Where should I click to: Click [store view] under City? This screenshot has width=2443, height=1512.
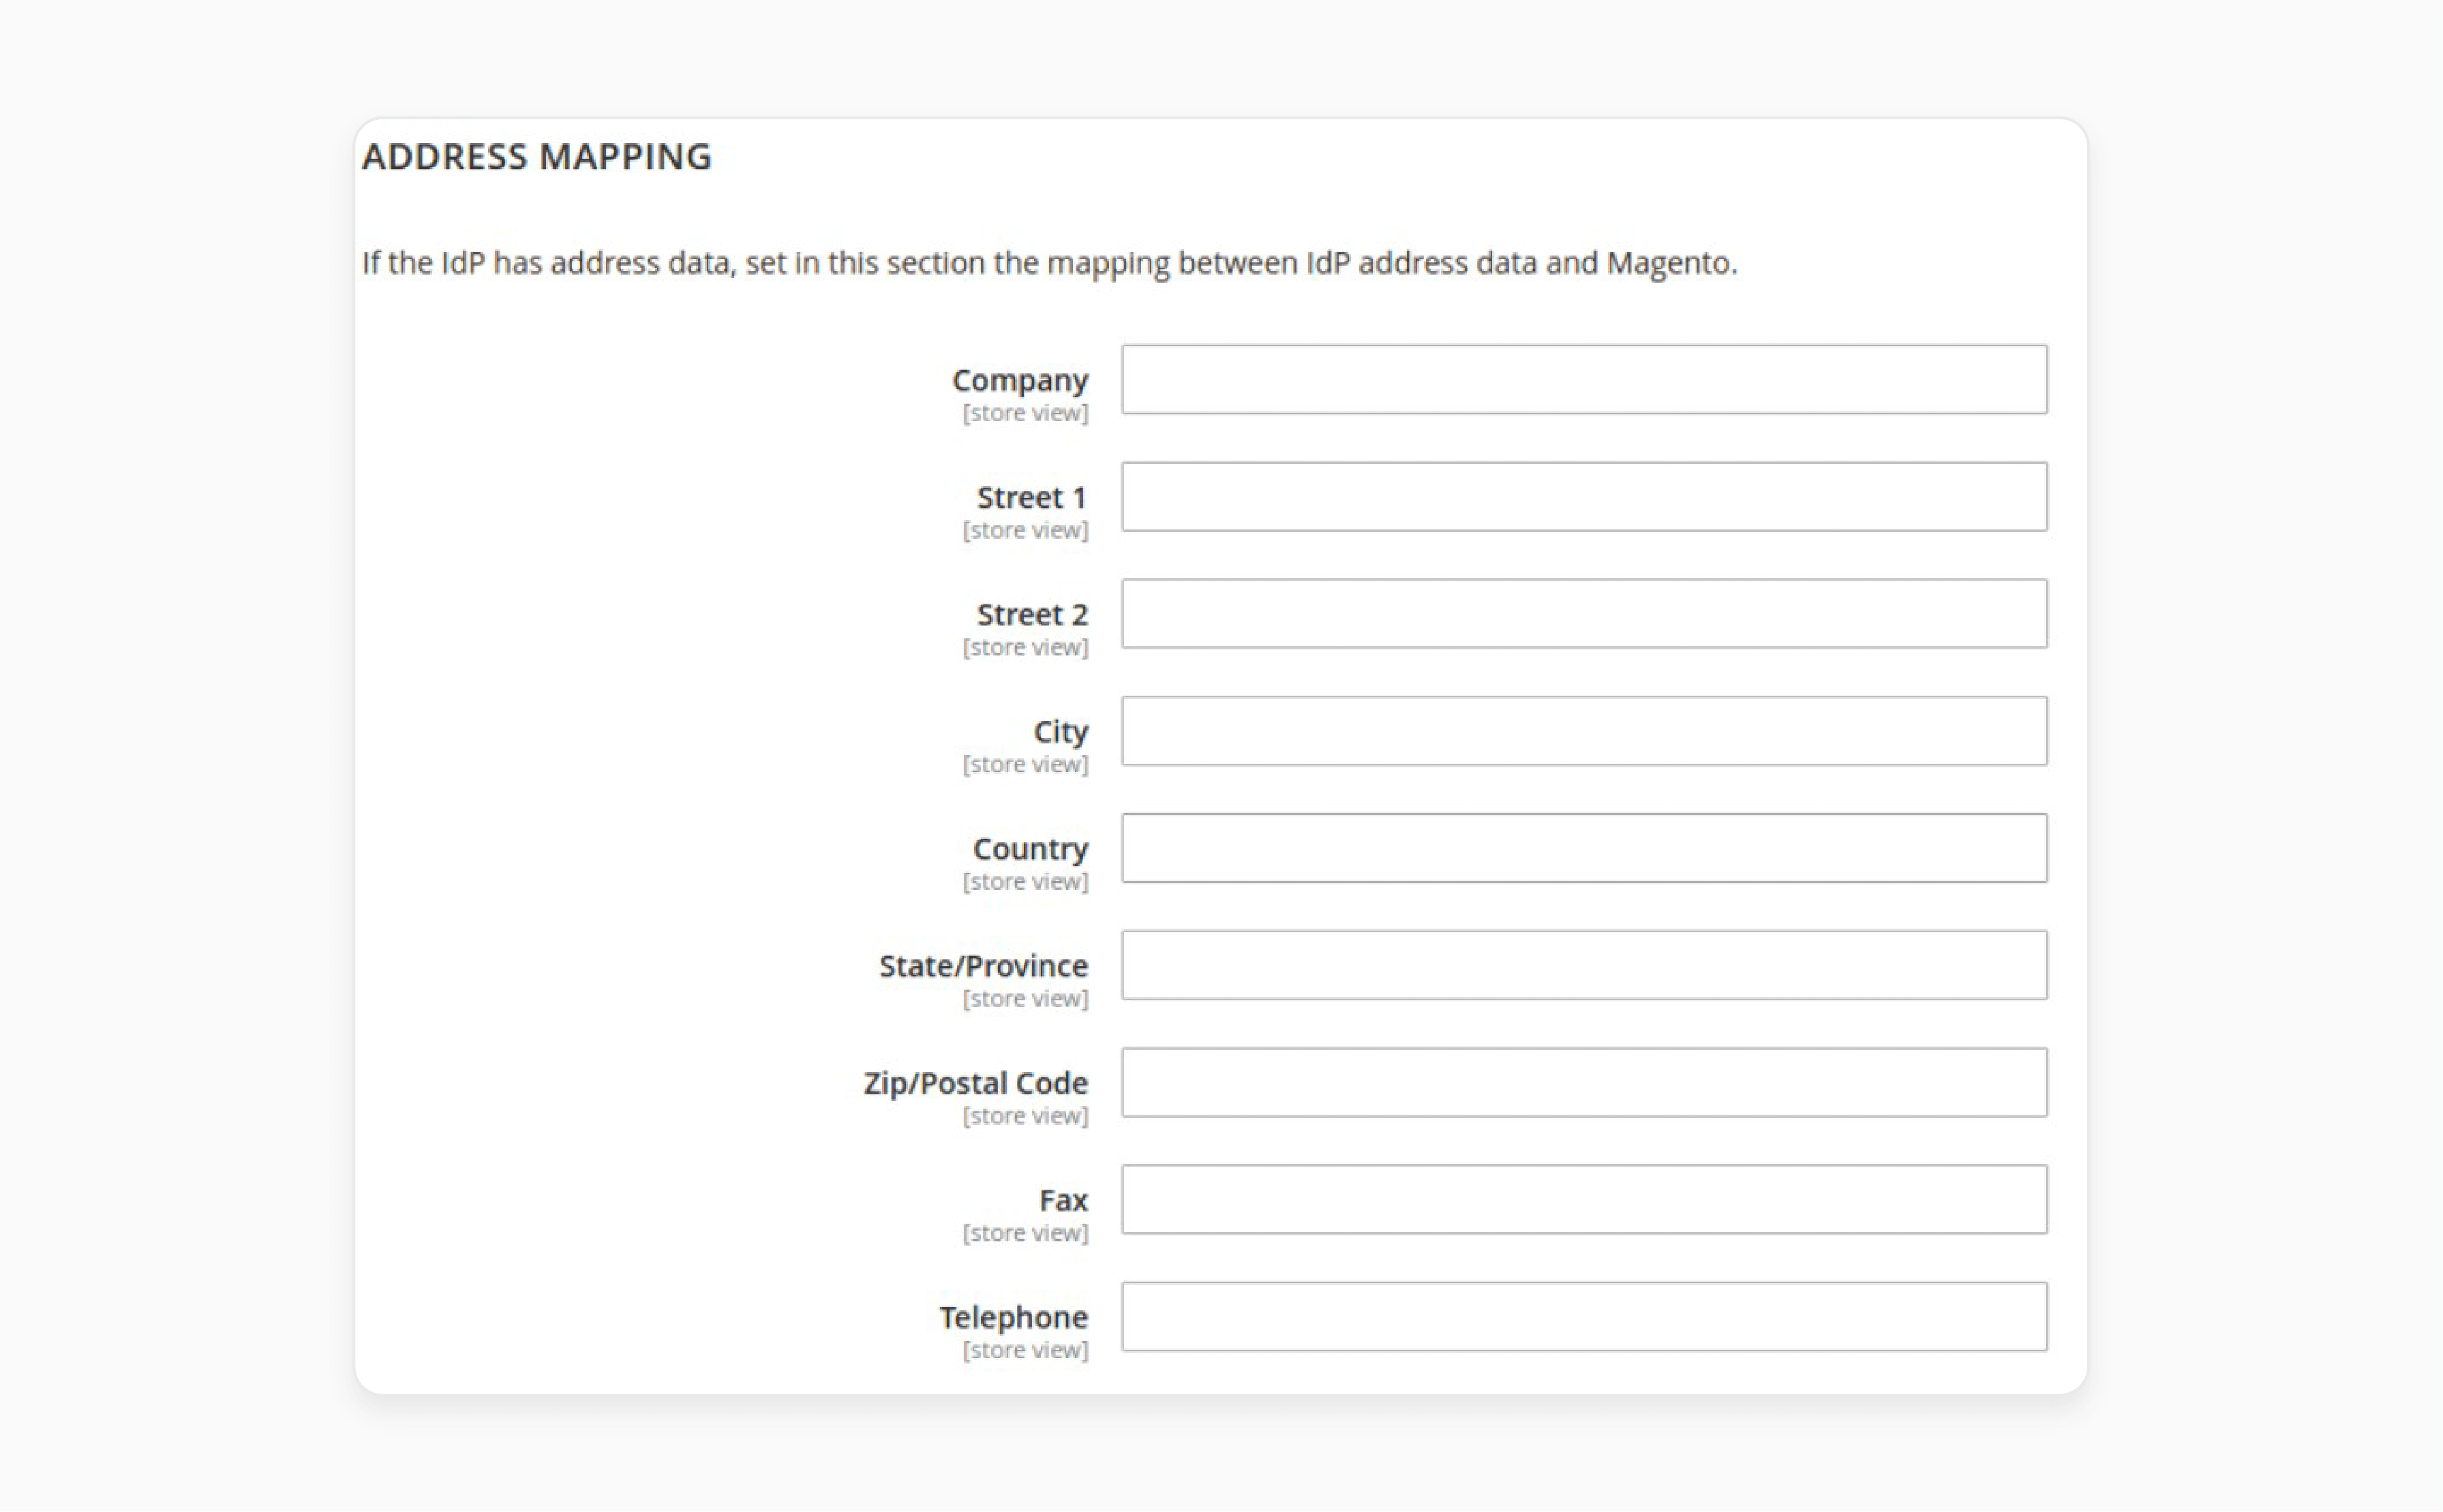[x=1025, y=764]
